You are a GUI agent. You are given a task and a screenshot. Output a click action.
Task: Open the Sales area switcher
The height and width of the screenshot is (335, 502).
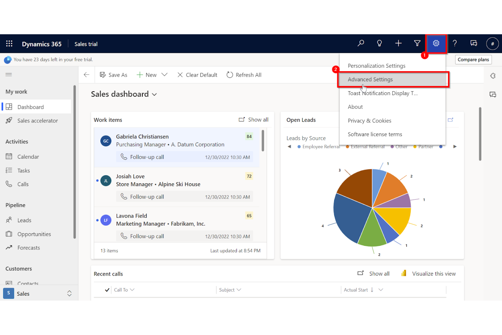tap(39, 293)
